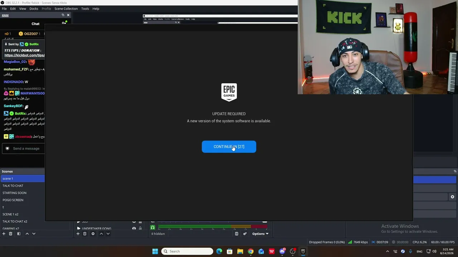
Task: Add a new scene with the plus icon
Action: click(4, 234)
